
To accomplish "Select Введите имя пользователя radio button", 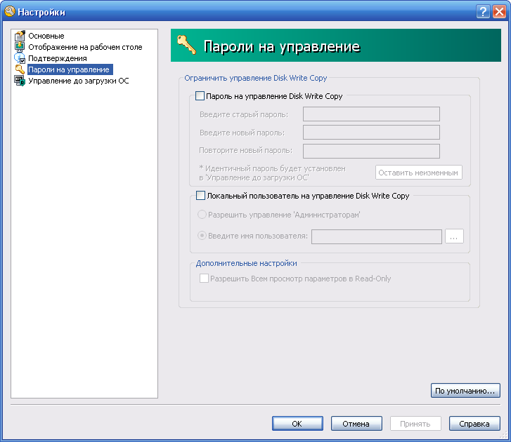I will pos(202,236).
